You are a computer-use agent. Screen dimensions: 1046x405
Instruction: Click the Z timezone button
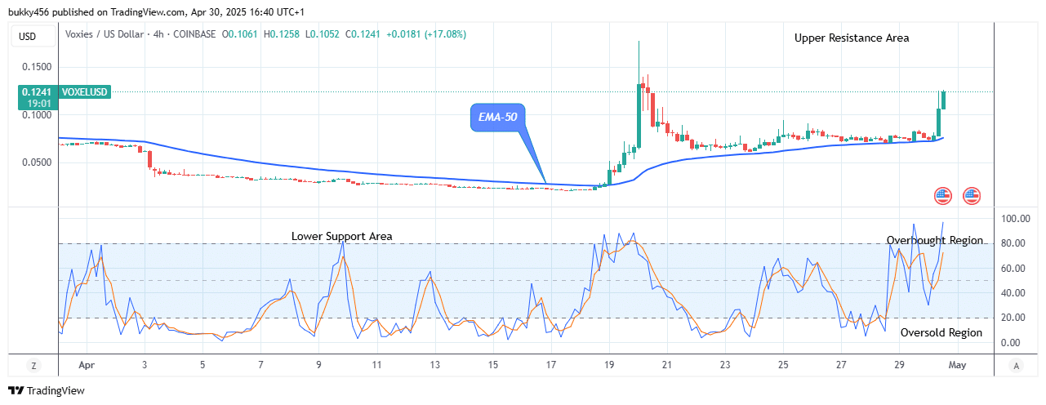(35, 365)
